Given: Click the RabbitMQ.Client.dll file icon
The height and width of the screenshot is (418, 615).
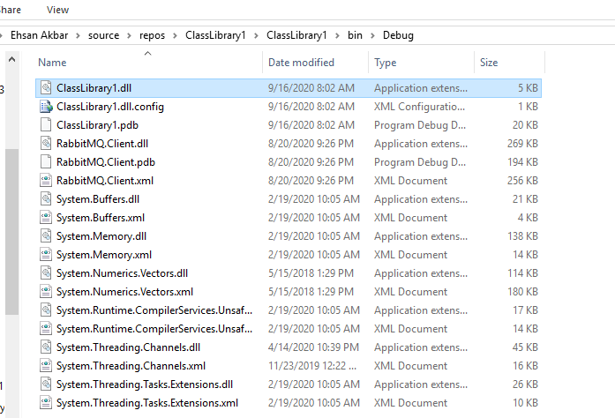Looking at the screenshot, I should coord(46,143).
